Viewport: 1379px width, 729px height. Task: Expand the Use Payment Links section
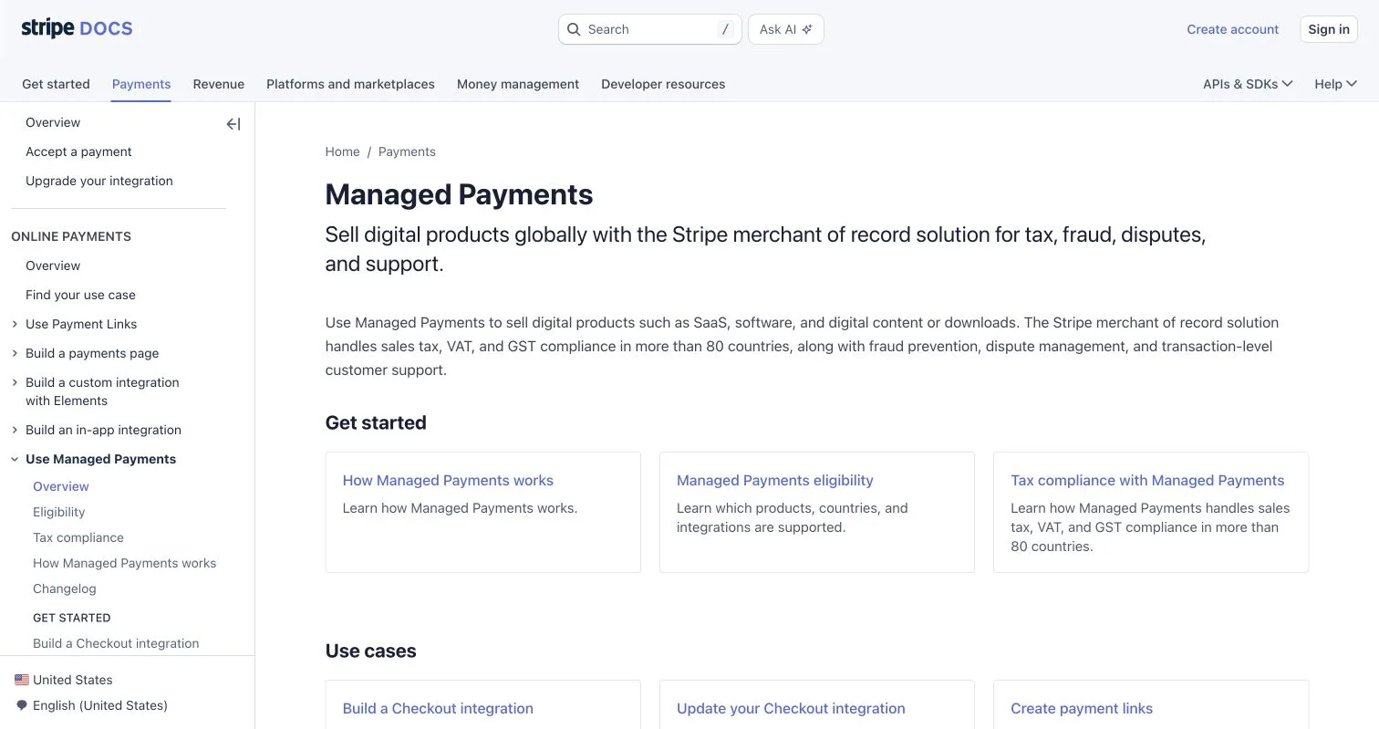coord(15,324)
